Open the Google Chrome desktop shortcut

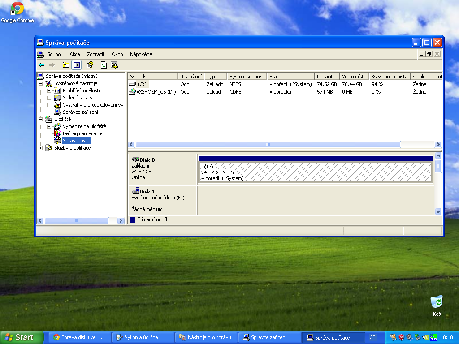pyautogui.click(x=17, y=12)
